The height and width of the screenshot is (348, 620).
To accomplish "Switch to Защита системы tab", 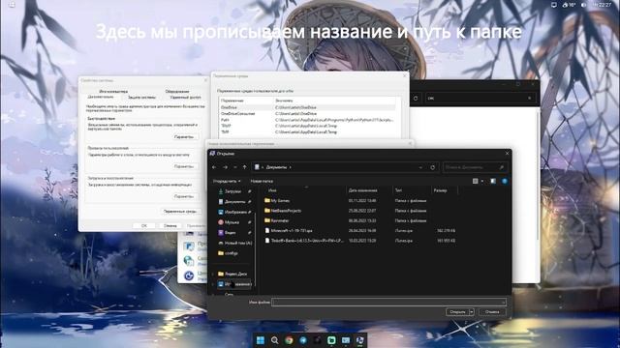I will [141, 97].
